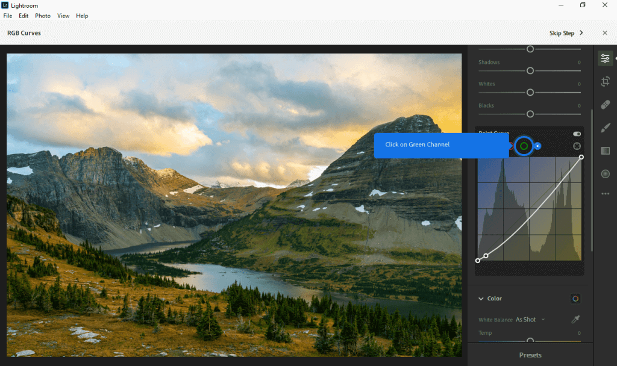Activate the targeted adjustment tool in the curve panel
Viewport: 617px width, 366px height.
point(577,146)
